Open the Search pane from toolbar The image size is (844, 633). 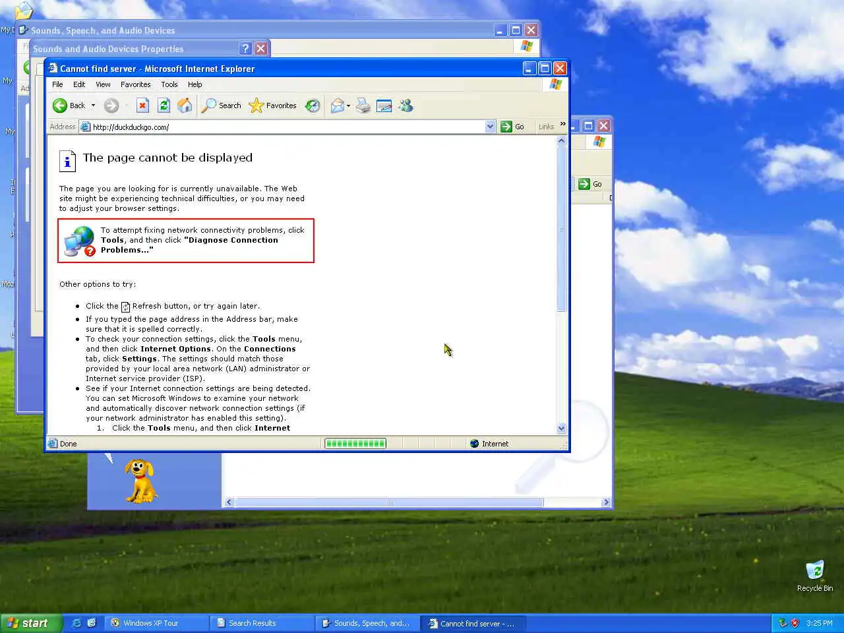coord(222,105)
